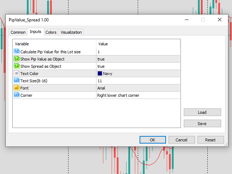Click the Text Size integer icon
The width and height of the screenshot is (232, 174).
tap(17, 80)
